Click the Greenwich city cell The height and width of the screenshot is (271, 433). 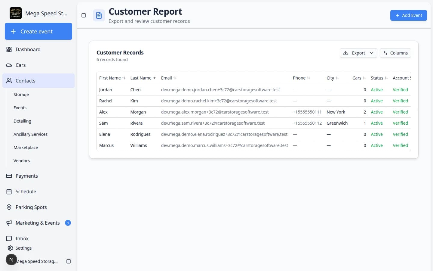click(337, 123)
